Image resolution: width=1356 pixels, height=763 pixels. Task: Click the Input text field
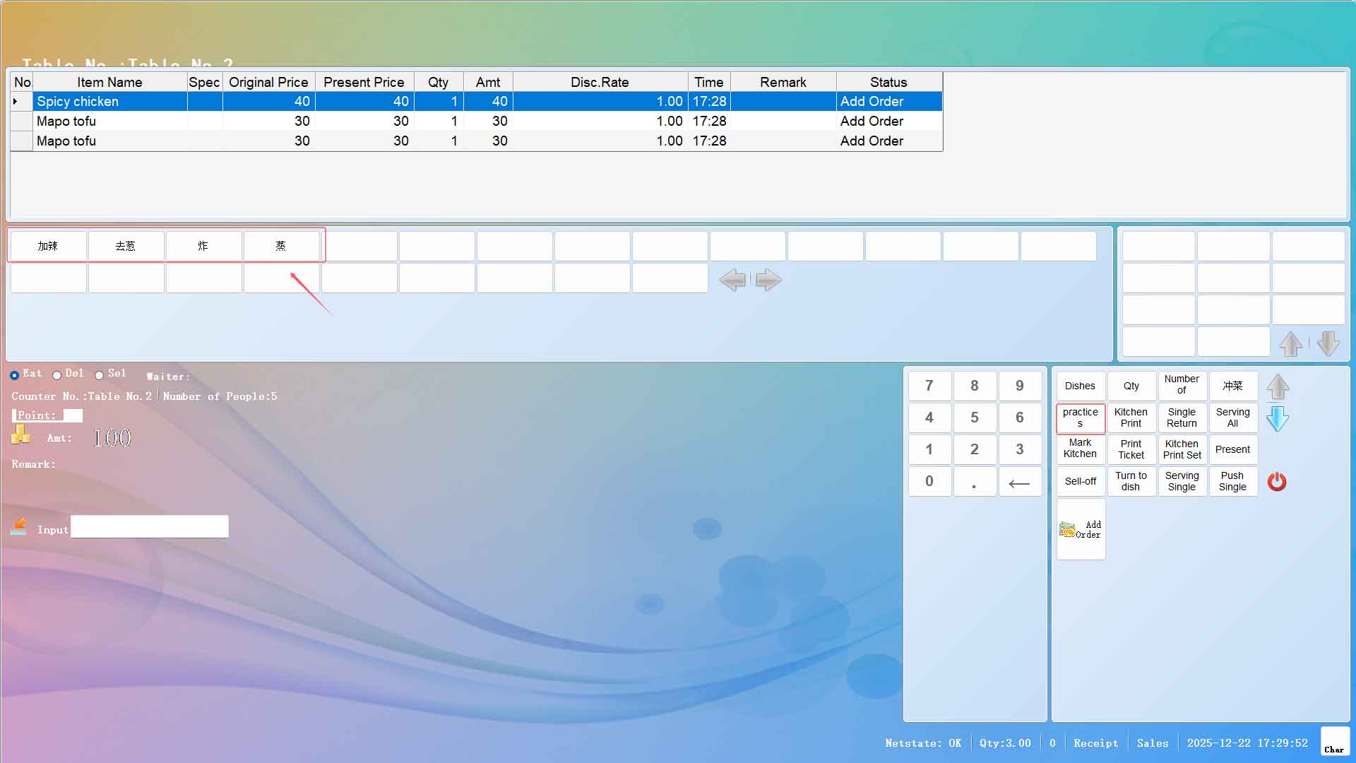click(x=150, y=527)
